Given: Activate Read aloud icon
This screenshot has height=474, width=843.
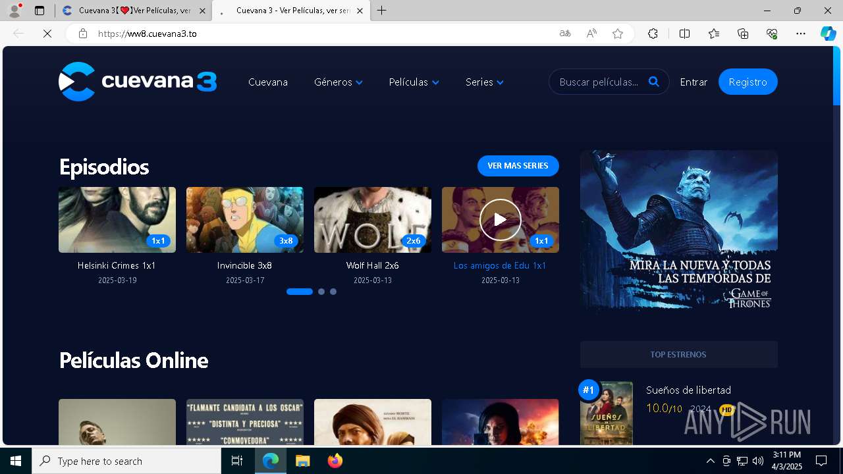Looking at the screenshot, I should pos(591,34).
